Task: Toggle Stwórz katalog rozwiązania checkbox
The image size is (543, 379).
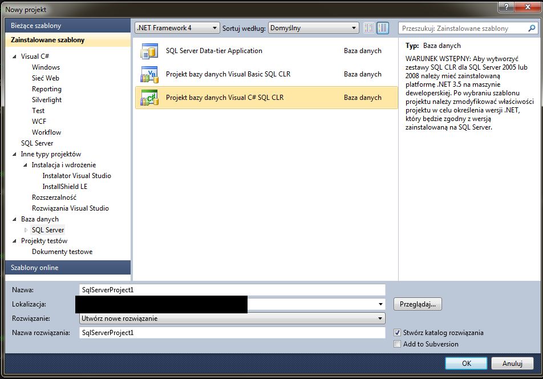Action: click(397, 333)
